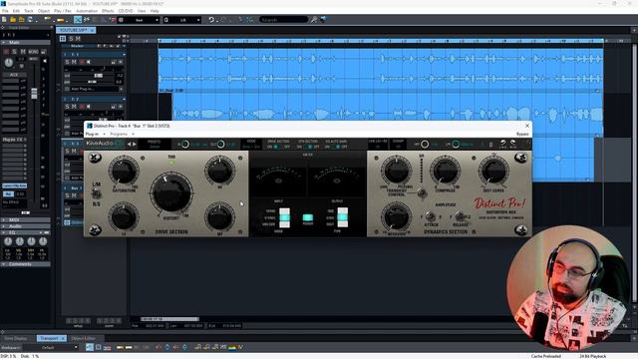Expand the Audio section

[x=3, y=226]
